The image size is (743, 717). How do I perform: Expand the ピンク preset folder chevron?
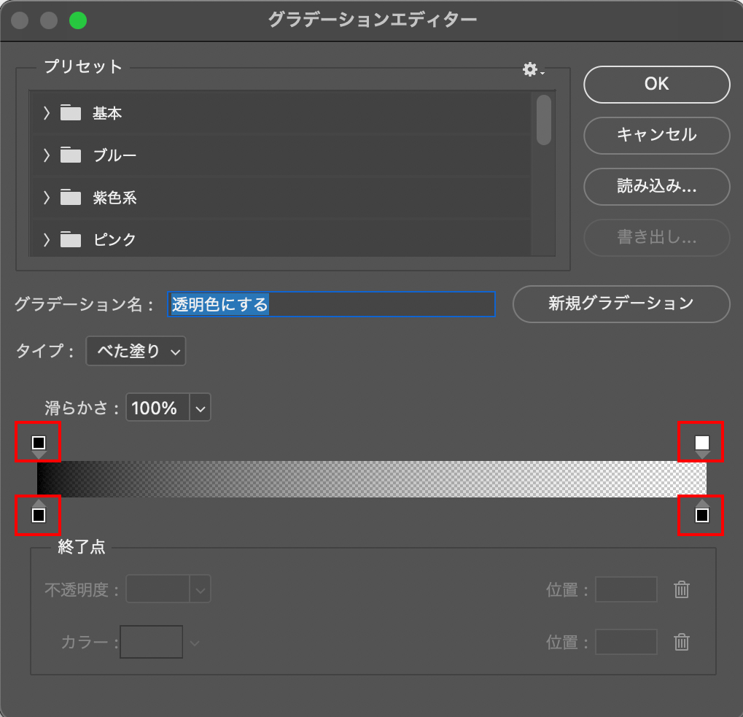pos(47,239)
